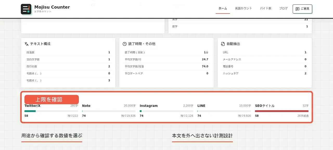333x150 pixels.
Task: Click the 用途から確認する数値を選ぶ heading
Action: 52,136
